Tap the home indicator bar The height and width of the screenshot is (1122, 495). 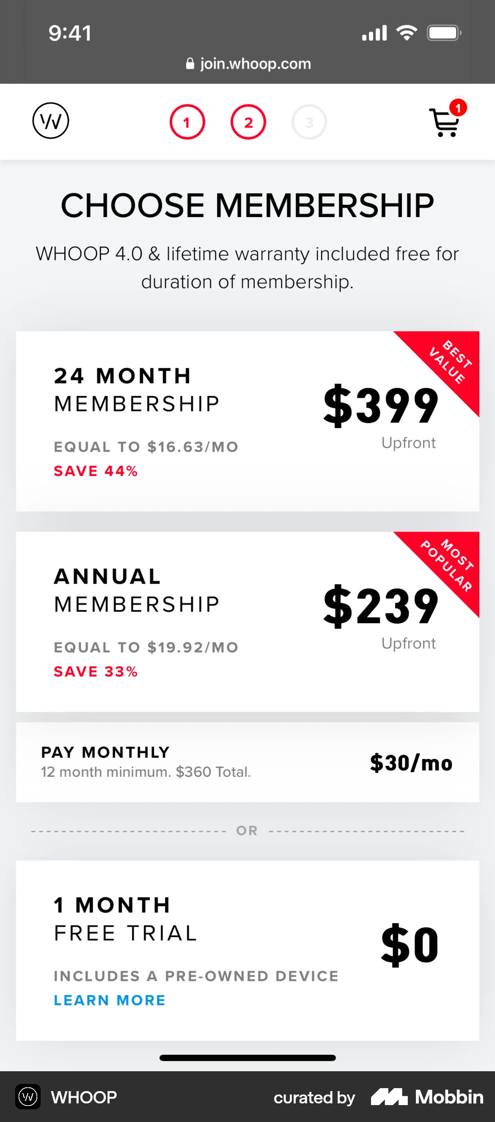[x=247, y=1058]
